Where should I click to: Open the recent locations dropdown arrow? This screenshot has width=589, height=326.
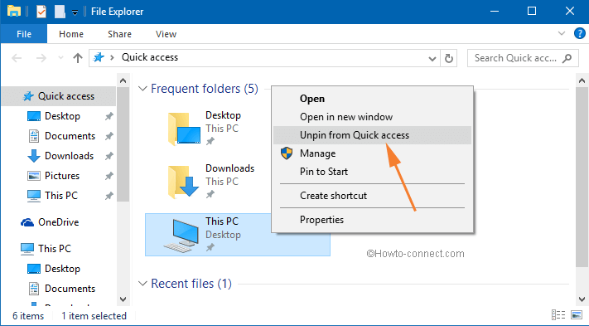click(x=60, y=58)
